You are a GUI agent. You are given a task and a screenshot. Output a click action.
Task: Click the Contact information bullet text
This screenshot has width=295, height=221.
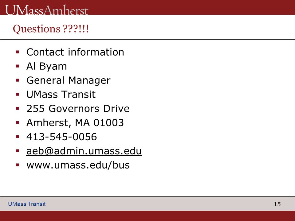click(x=75, y=52)
